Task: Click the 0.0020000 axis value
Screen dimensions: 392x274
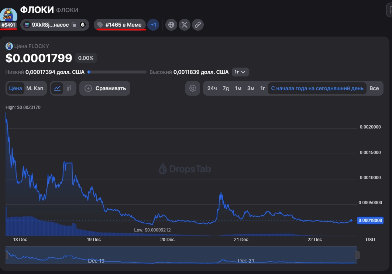Action: coord(370,127)
